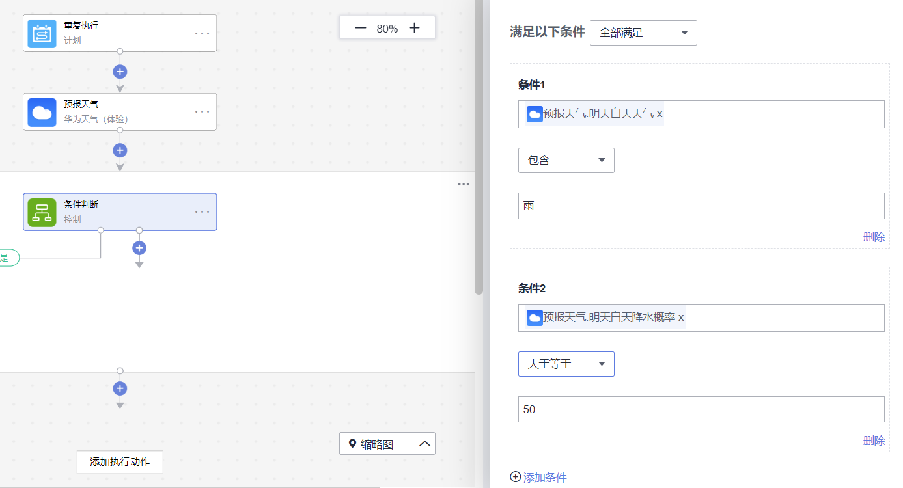Image resolution: width=903 pixels, height=488 pixels.
Task: Add step under 条件判断 branch
Action: pyautogui.click(x=139, y=248)
